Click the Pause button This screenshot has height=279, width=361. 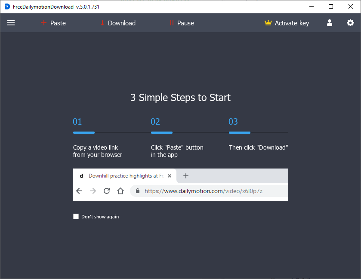[x=182, y=23]
